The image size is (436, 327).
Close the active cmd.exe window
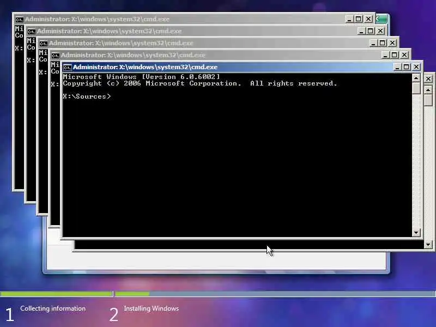[x=416, y=67]
